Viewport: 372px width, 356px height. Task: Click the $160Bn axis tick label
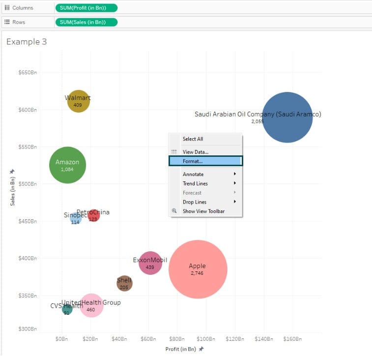[x=292, y=339]
